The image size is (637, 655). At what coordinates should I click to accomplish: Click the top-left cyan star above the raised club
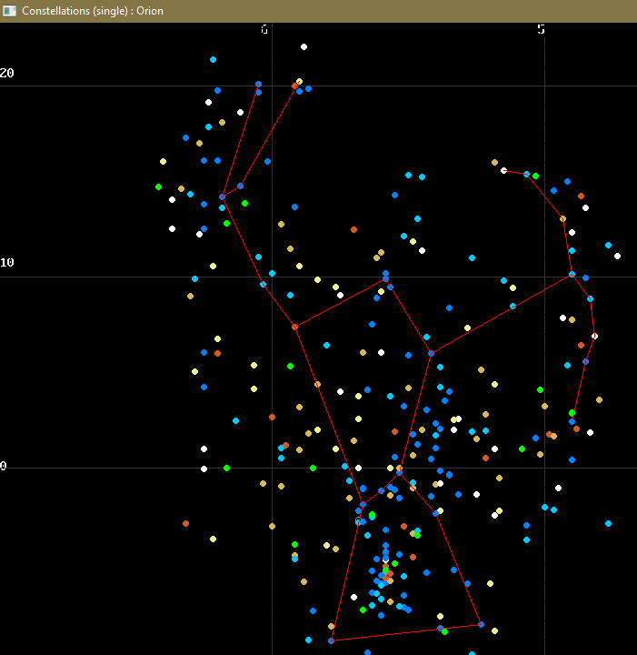click(x=213, y=59)
